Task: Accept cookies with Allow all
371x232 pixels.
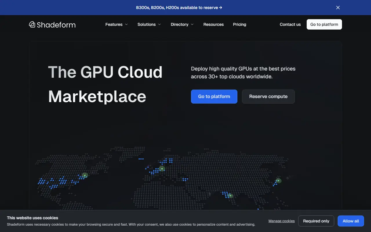Action: [351, 221]
